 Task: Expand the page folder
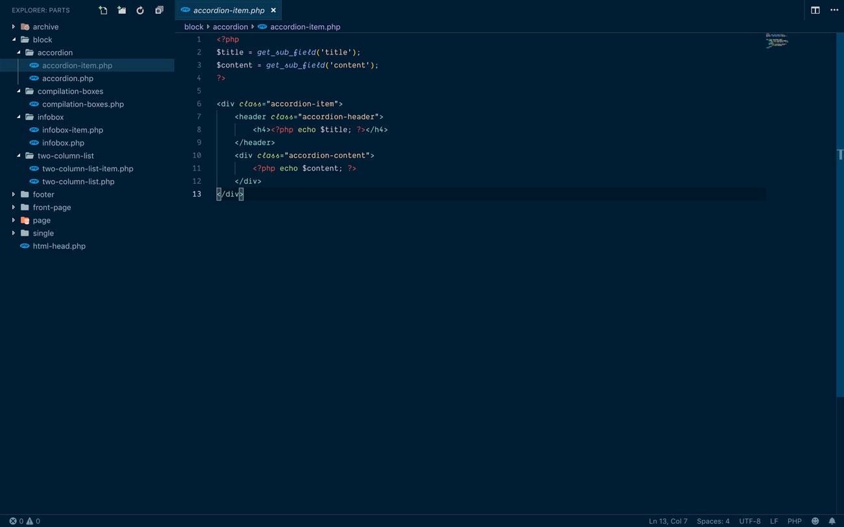pyautogui.click(x=14, y=221)
